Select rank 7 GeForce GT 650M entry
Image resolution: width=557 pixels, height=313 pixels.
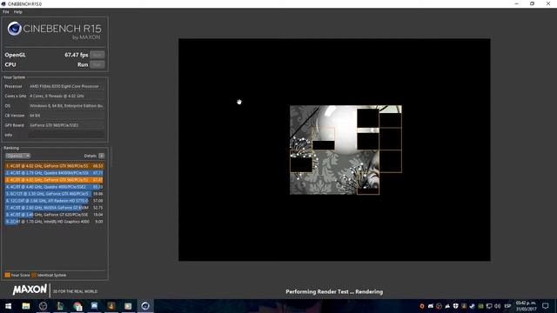pyautogui.click(x=54, y=208)
